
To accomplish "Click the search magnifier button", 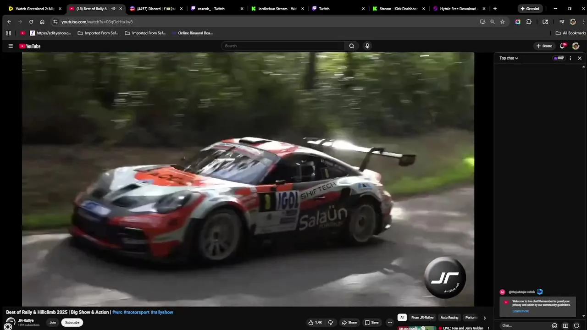I will 352,46.
